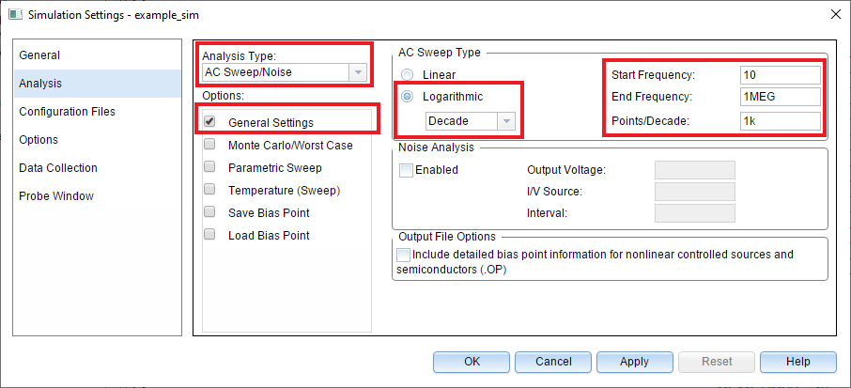Open the Configuration Files section
Viewport: 851px width, 388px height.
click(x=67, y=112)
